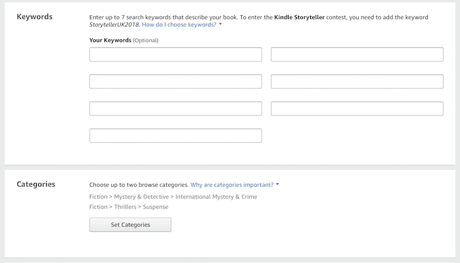Click the Categories section heading
The height and width of the screenshot is (263, 460).
tap(35, 184)
